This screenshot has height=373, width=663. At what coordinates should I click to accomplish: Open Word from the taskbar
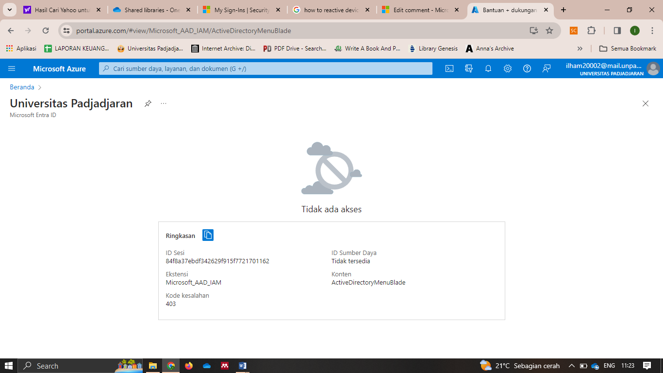click(x=243, y=366)
